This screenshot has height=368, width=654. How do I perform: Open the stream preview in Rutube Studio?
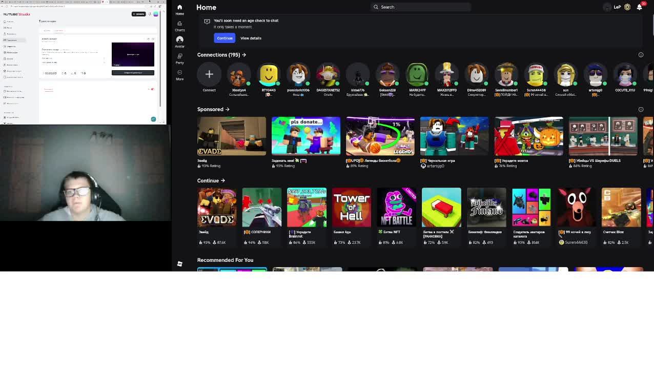pyautogui.click(x=133, y=54)
